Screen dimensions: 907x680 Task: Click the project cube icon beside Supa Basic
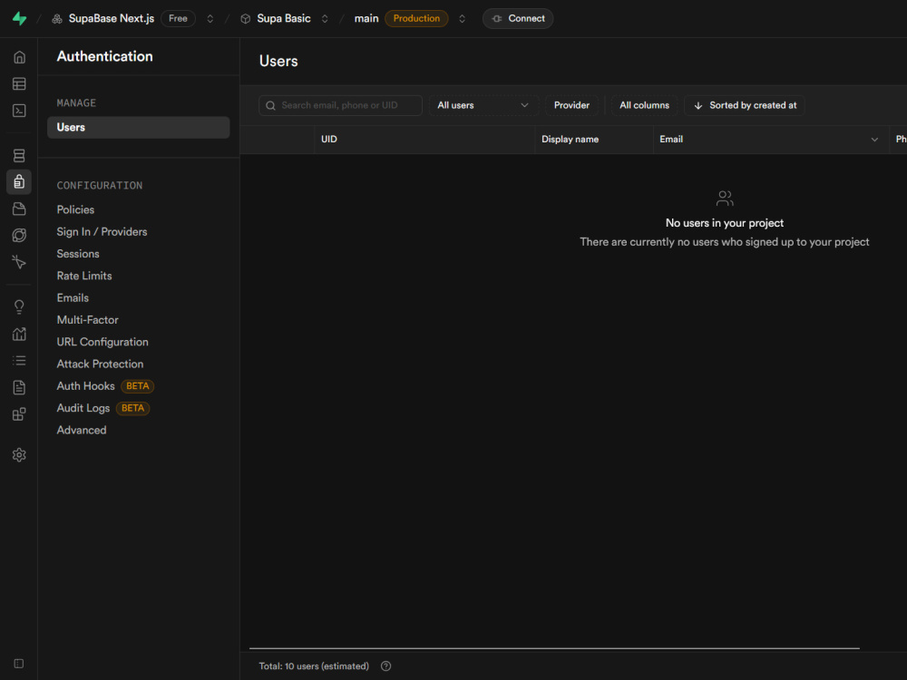click(245, 19)
